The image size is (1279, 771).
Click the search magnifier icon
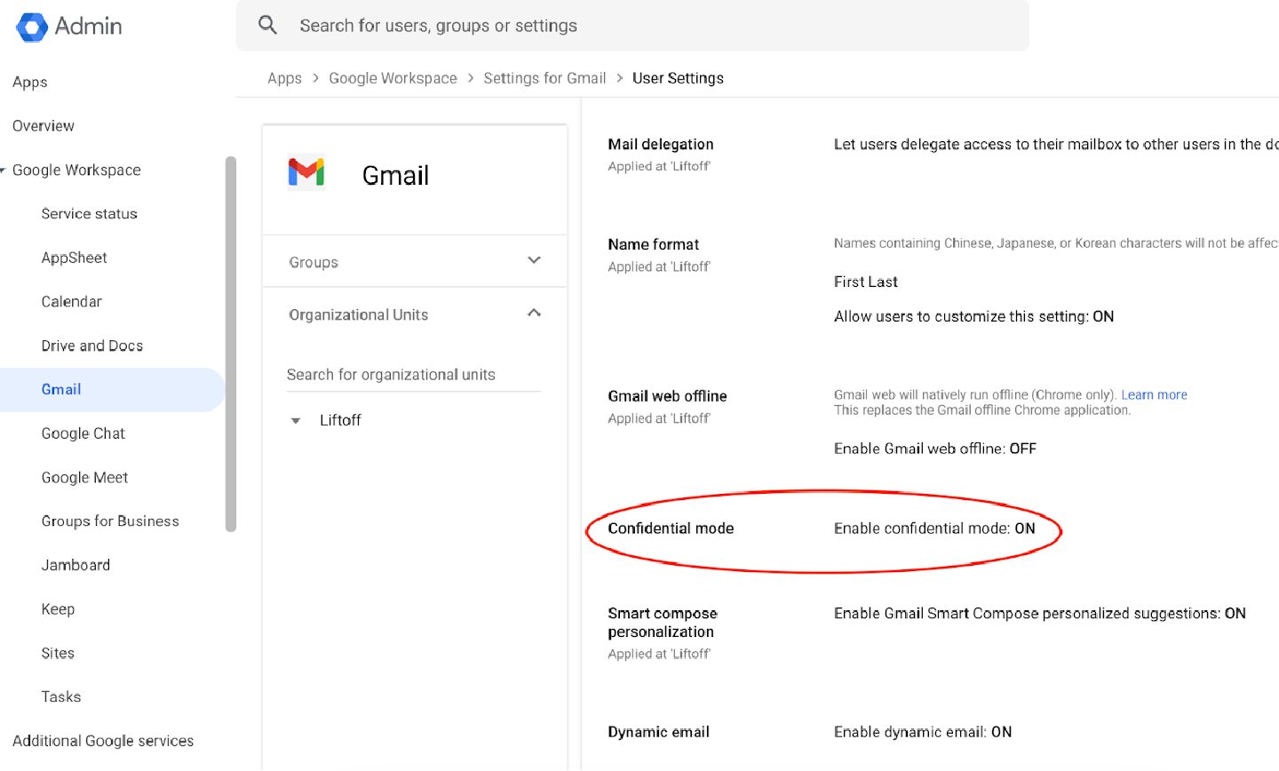pyautogui.click(x=267, y=26)
